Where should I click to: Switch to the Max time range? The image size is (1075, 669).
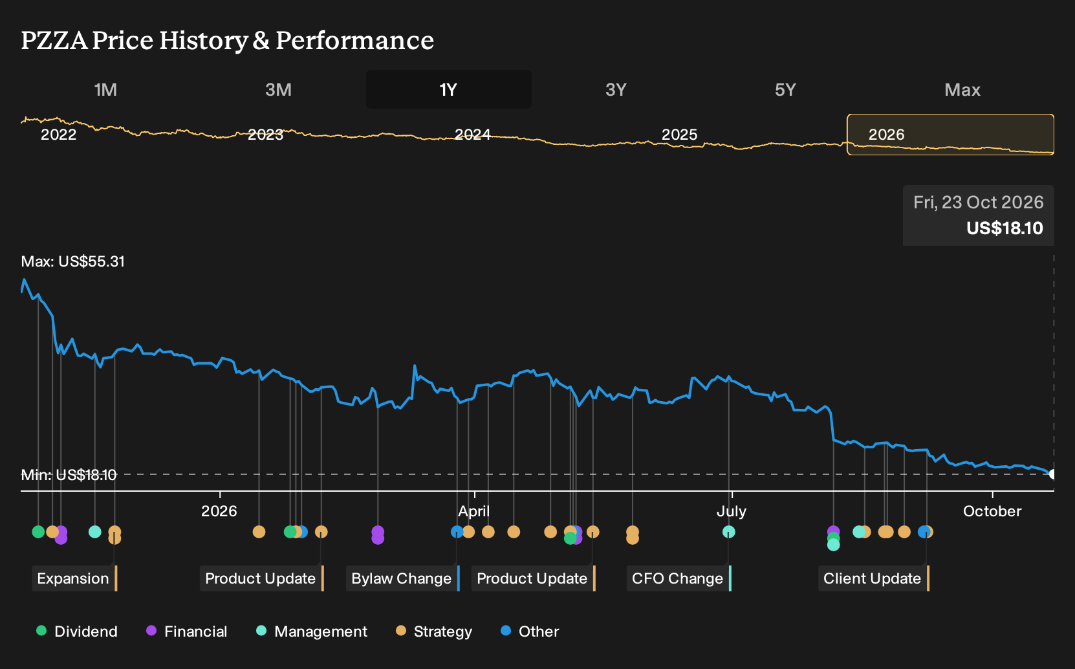(x=962, y=89)
